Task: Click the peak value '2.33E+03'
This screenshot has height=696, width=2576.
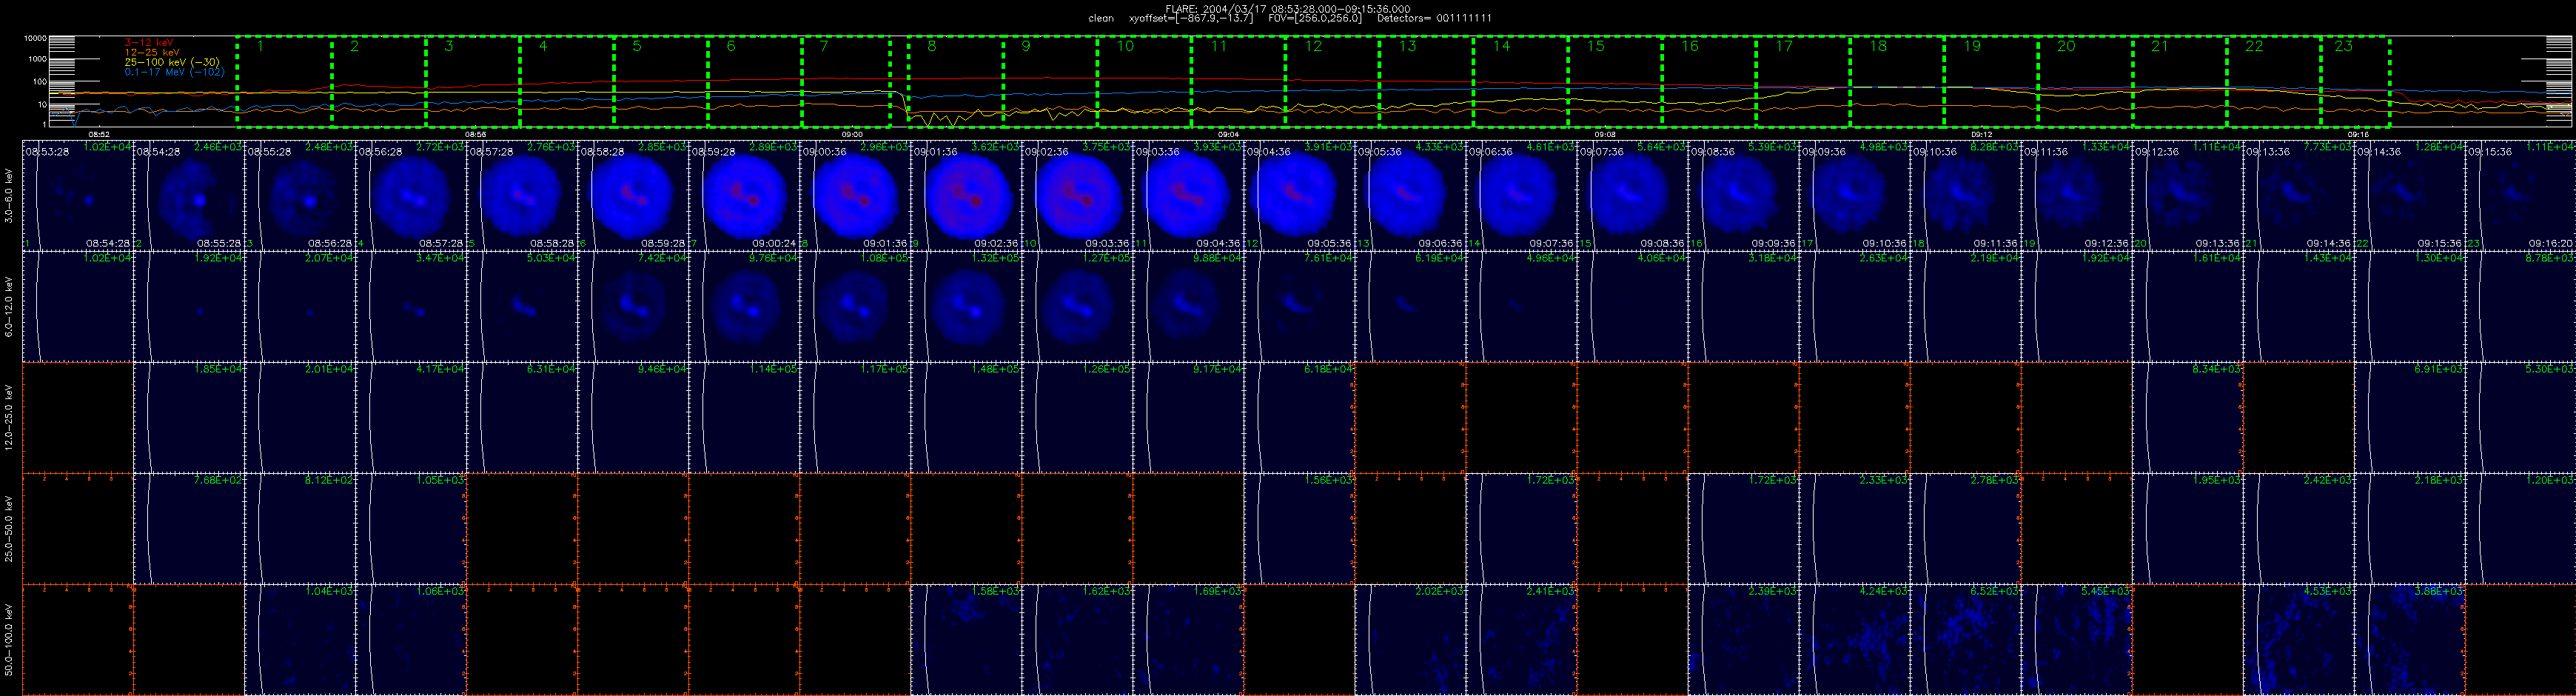Action: (x=1883, y=480)
